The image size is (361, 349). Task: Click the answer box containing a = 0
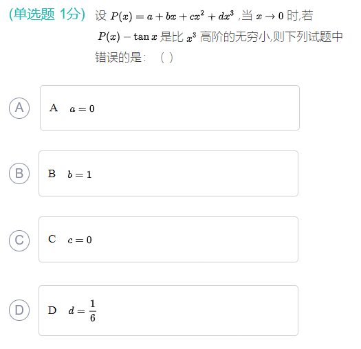click(170, 108)
